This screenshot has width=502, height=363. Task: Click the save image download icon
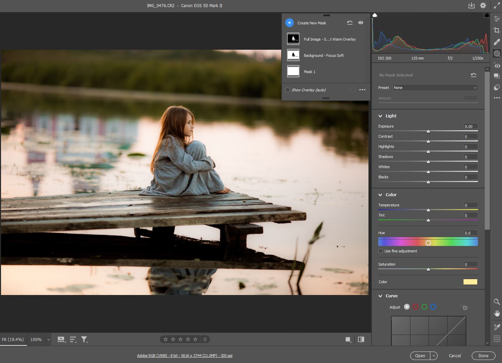471,5
